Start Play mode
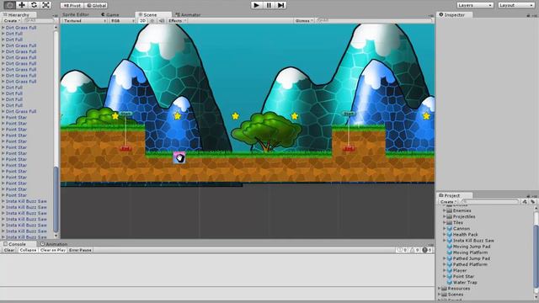Image resolution: width=539 pixels, height=303 pixels. coord(256,5)
